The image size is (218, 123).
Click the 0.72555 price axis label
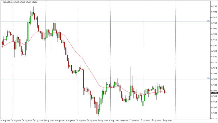[214, 34]
